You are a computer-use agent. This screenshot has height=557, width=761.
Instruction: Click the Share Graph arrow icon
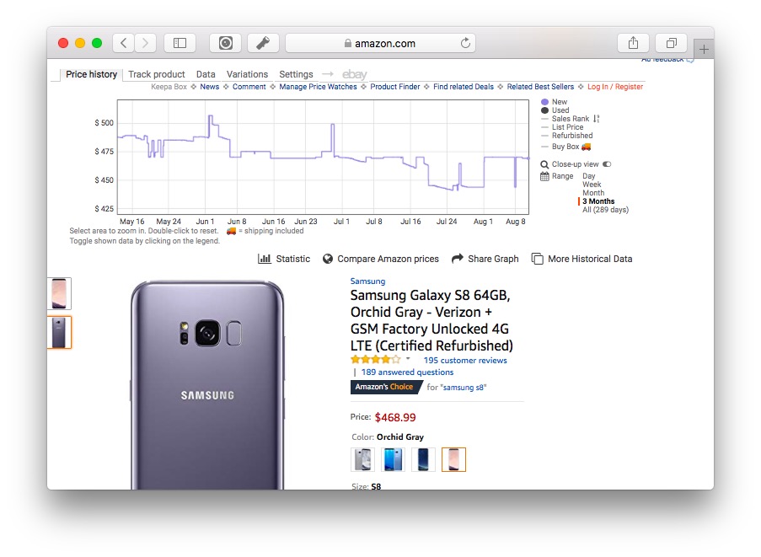457,259
